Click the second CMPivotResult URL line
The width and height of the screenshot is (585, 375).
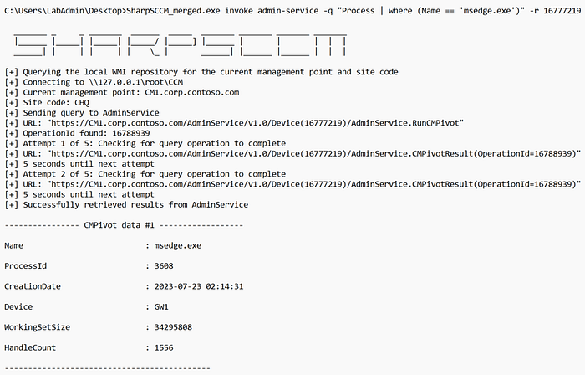[x=292, y=184]
